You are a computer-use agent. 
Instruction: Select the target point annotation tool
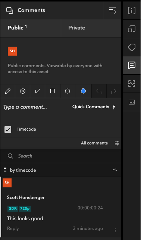[x=23, y=91]
